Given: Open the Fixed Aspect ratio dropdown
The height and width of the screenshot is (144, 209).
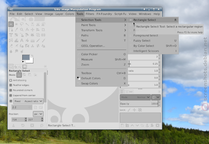Looking at the screenshot, I should pos(28,101).
